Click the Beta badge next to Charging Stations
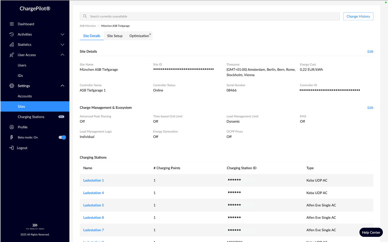Screen dimensions: 388x242 pos(62,117)
